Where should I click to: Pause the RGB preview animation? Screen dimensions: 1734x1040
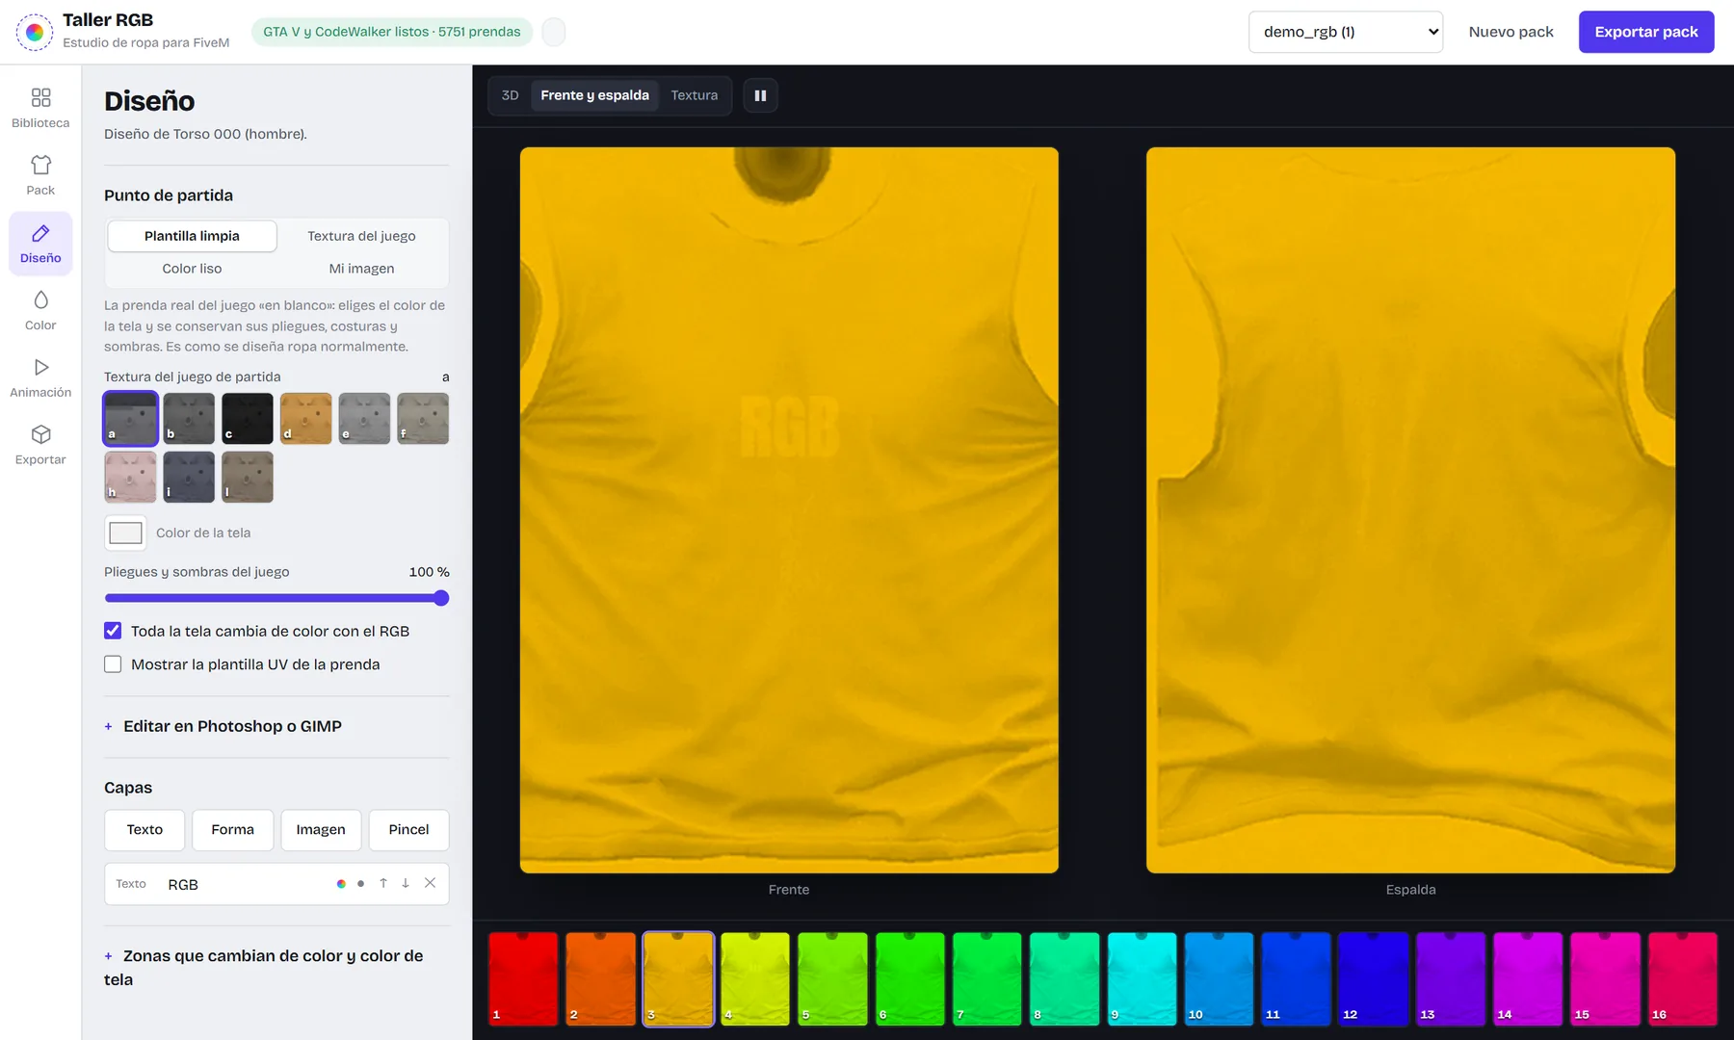[760, 95]
